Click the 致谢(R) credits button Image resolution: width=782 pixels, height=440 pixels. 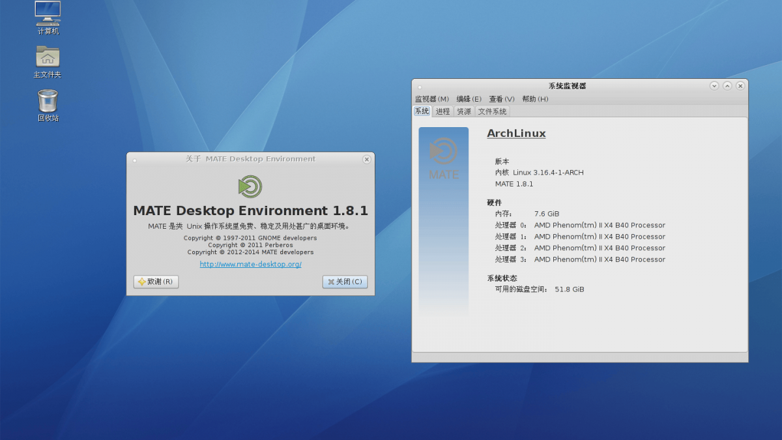tap(156, 282)
